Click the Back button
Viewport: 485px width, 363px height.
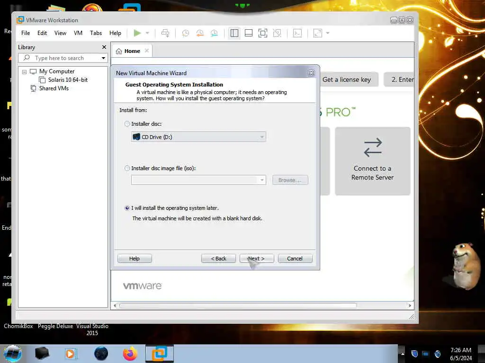click(x=219, y=259)
